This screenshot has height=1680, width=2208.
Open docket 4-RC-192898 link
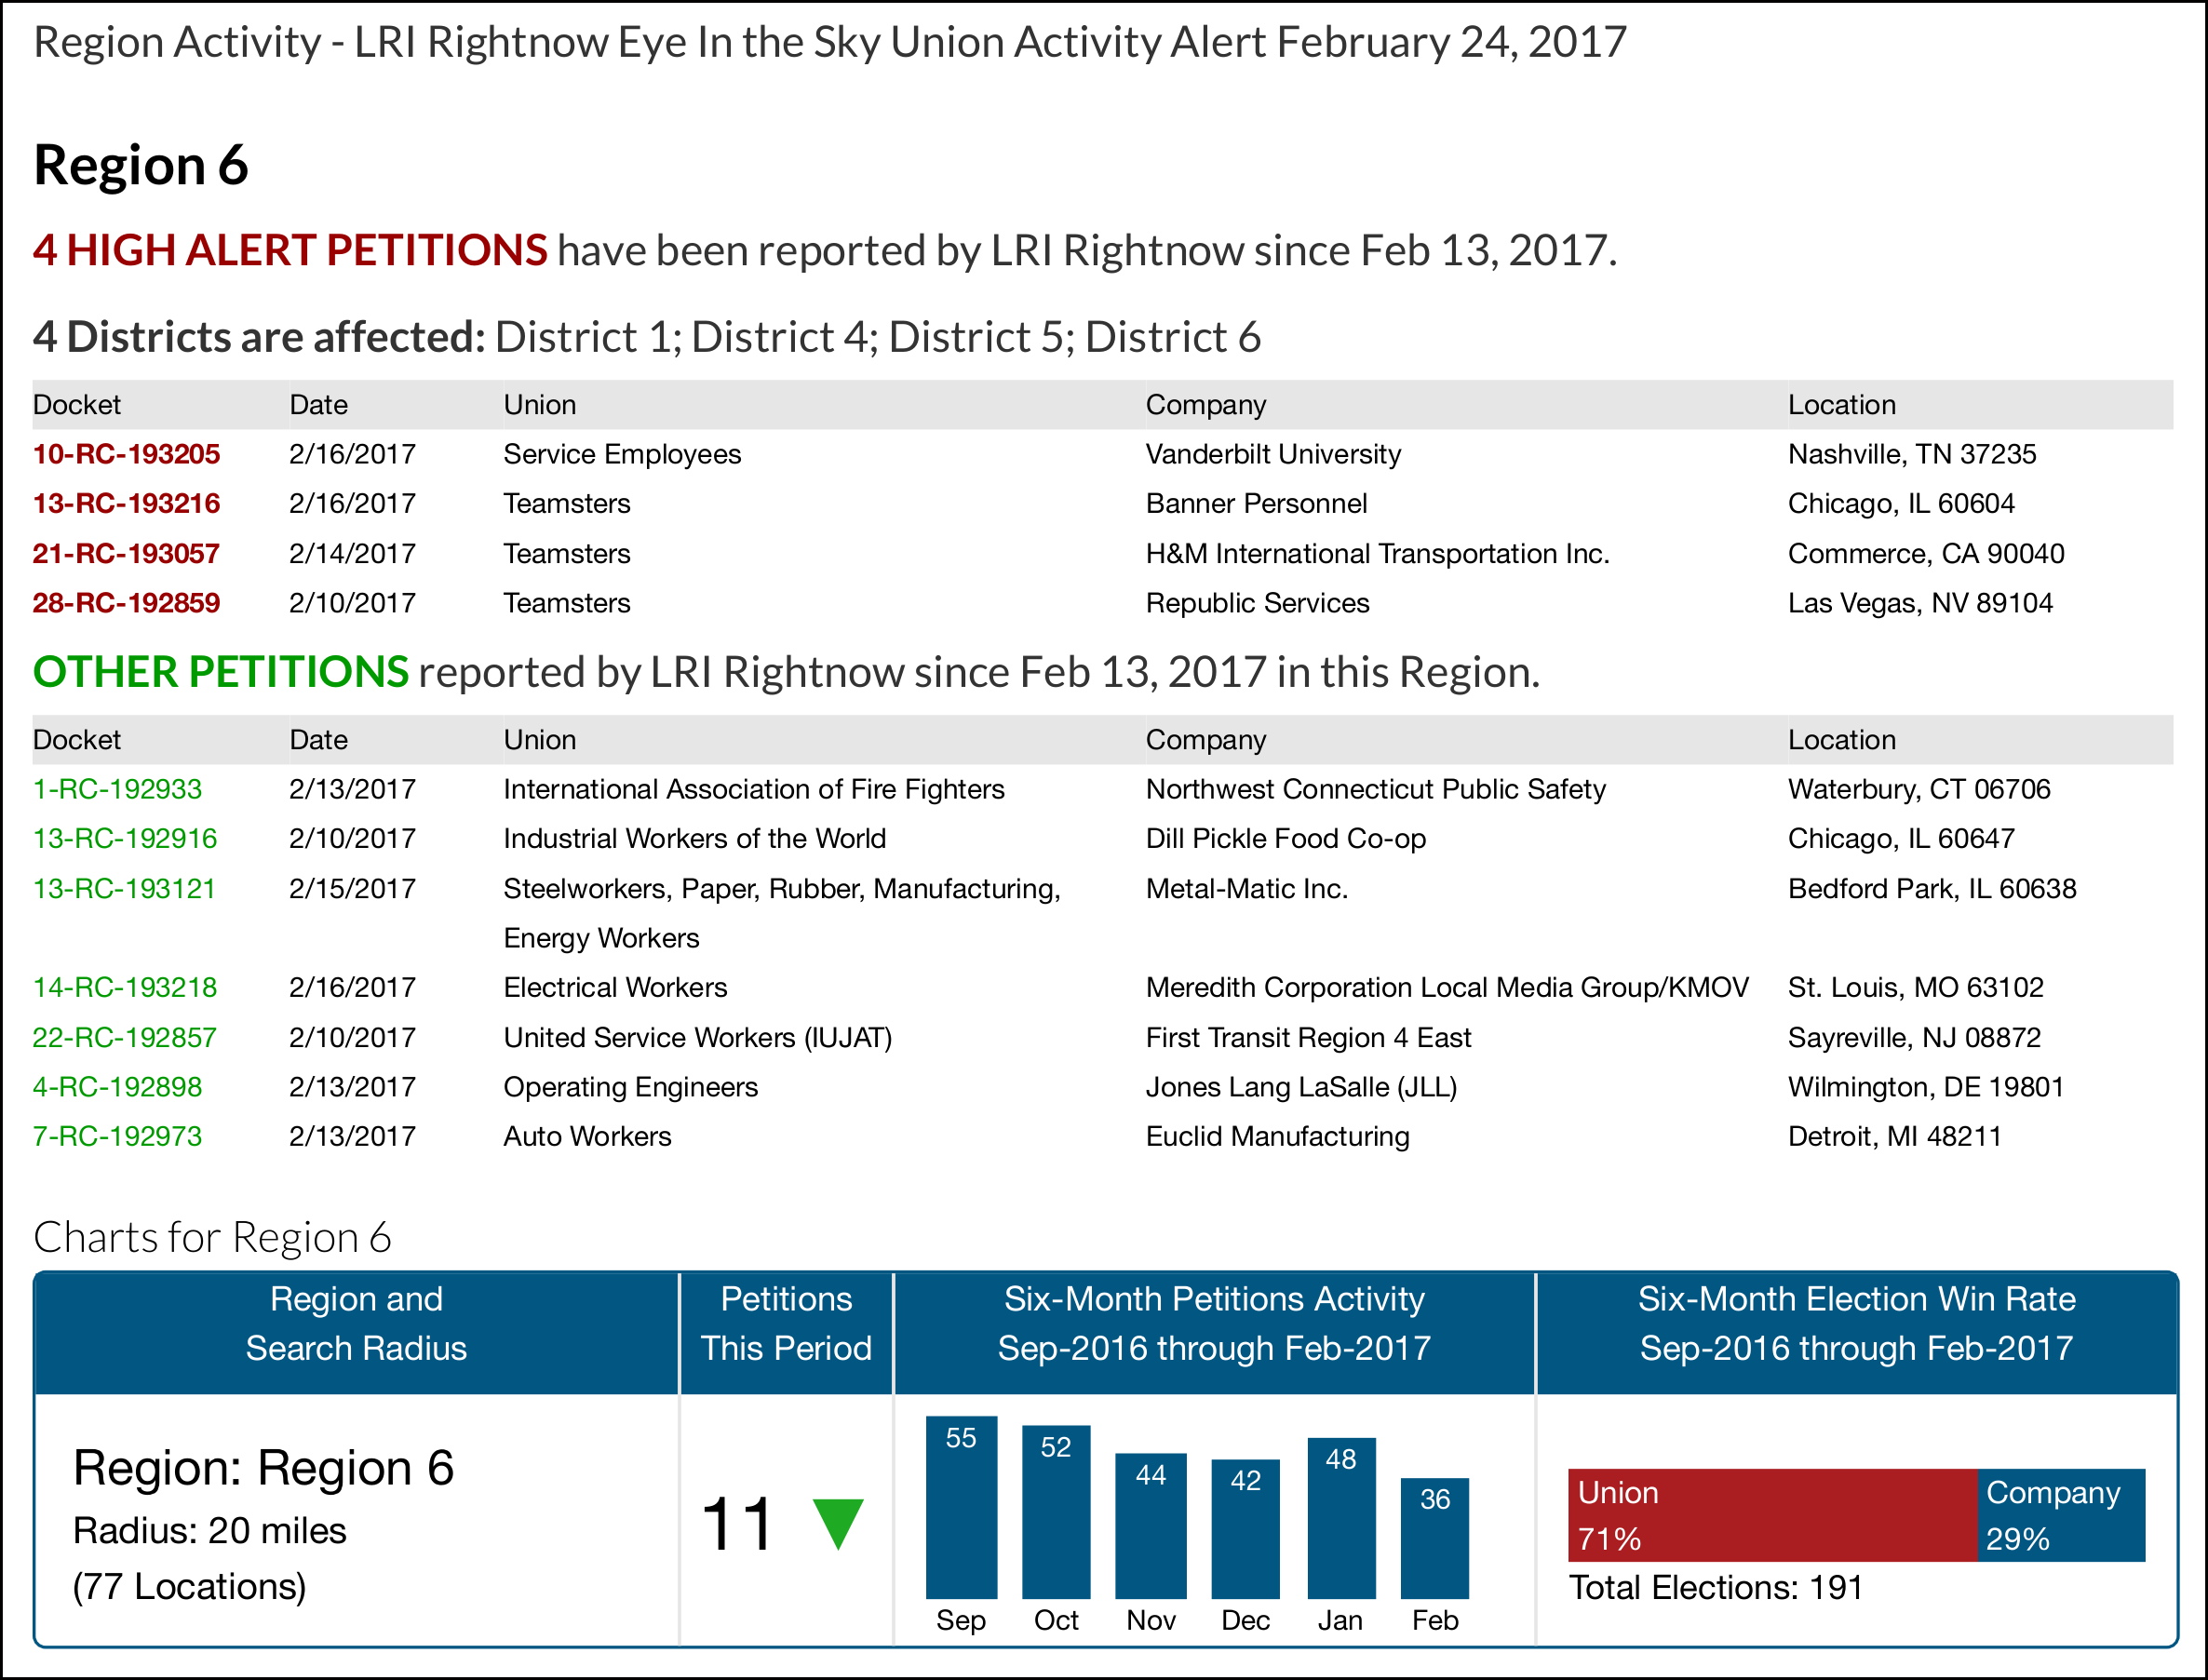click(x=117, y=1086)
